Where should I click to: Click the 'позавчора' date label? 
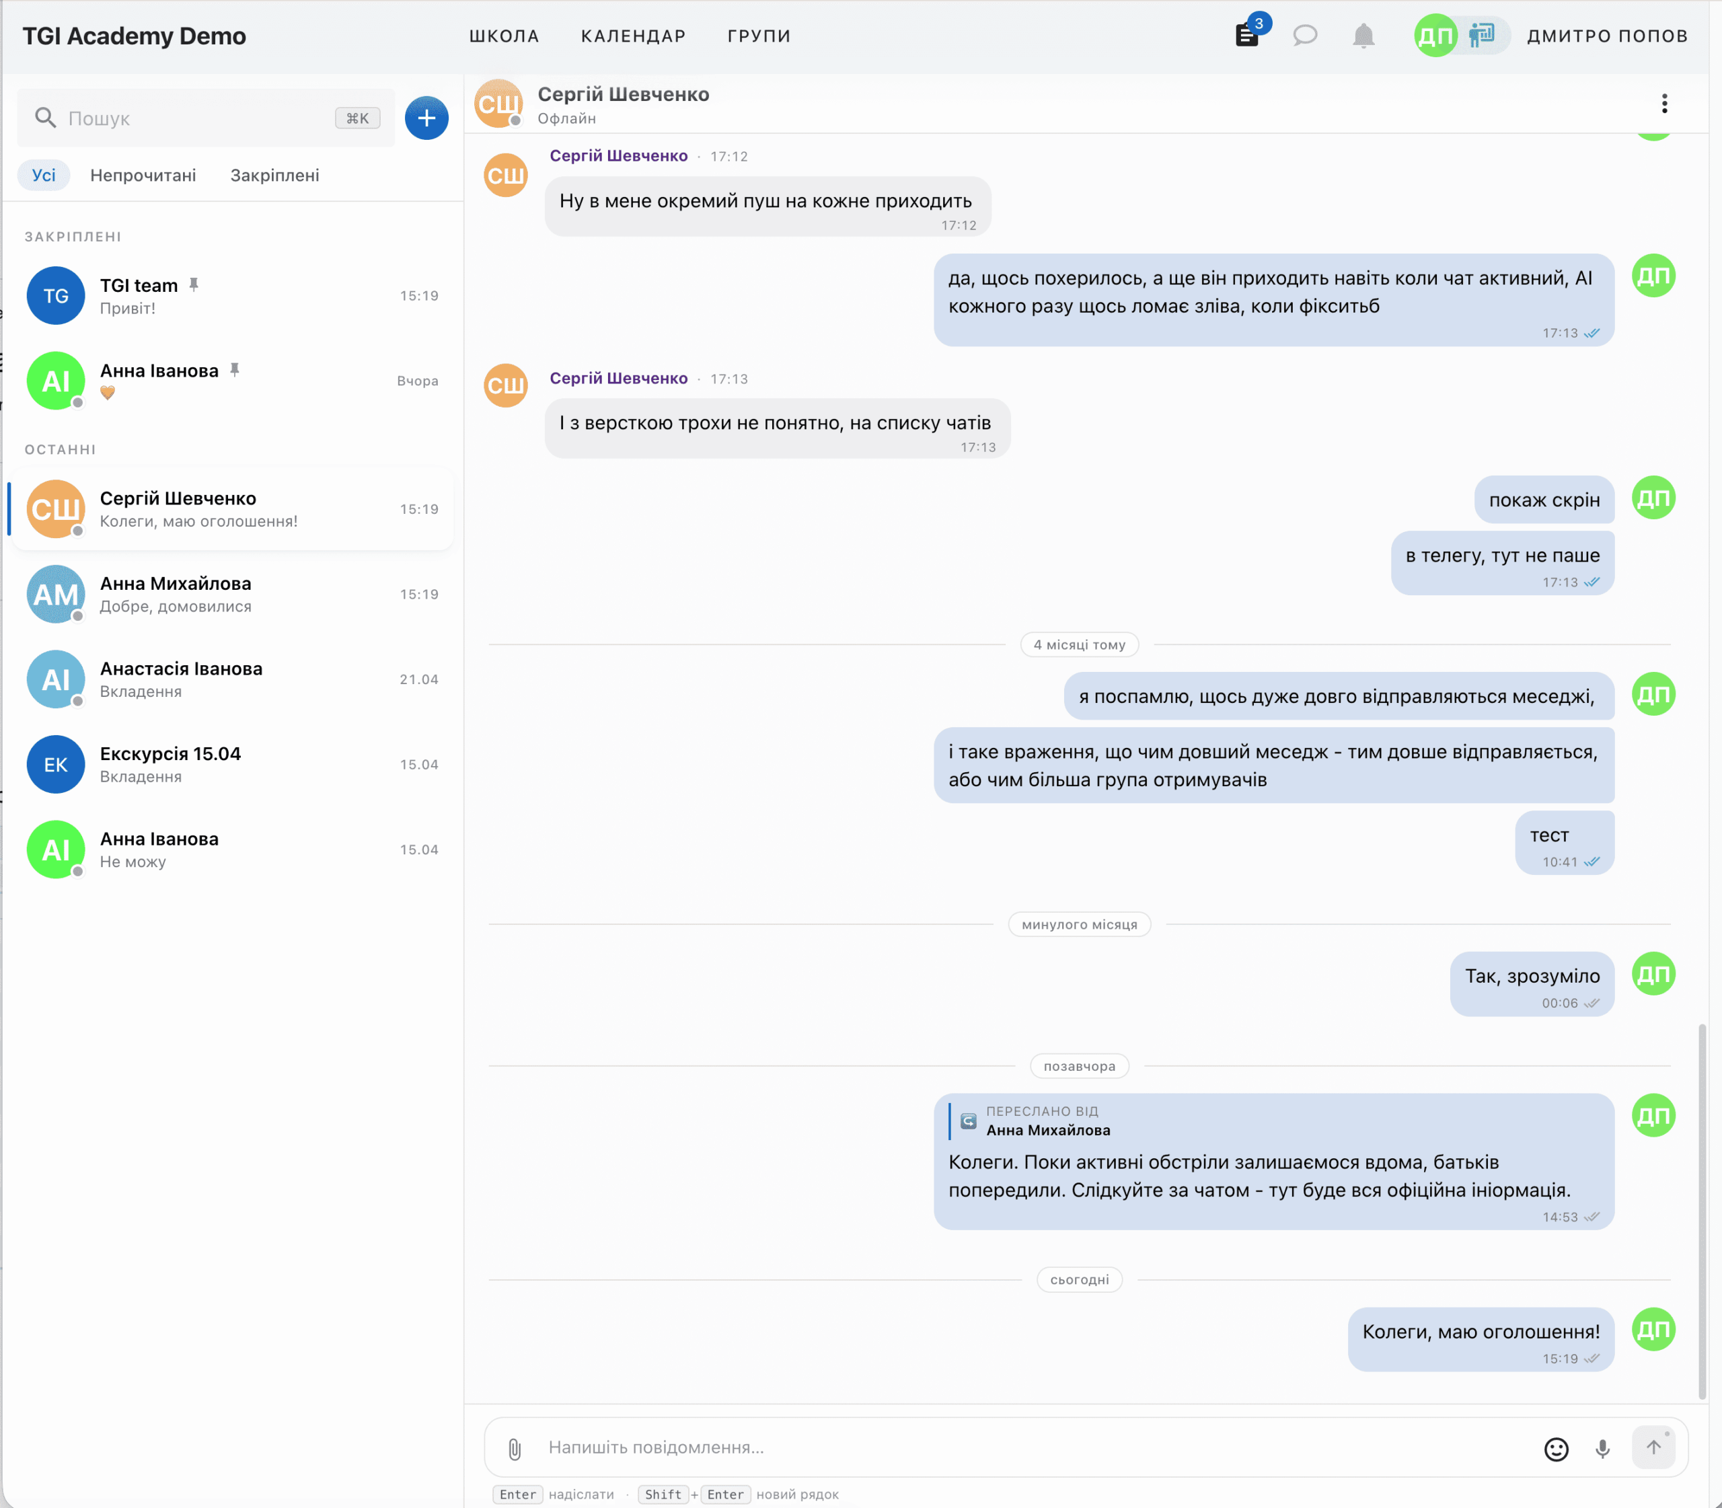point(1080,1066)
